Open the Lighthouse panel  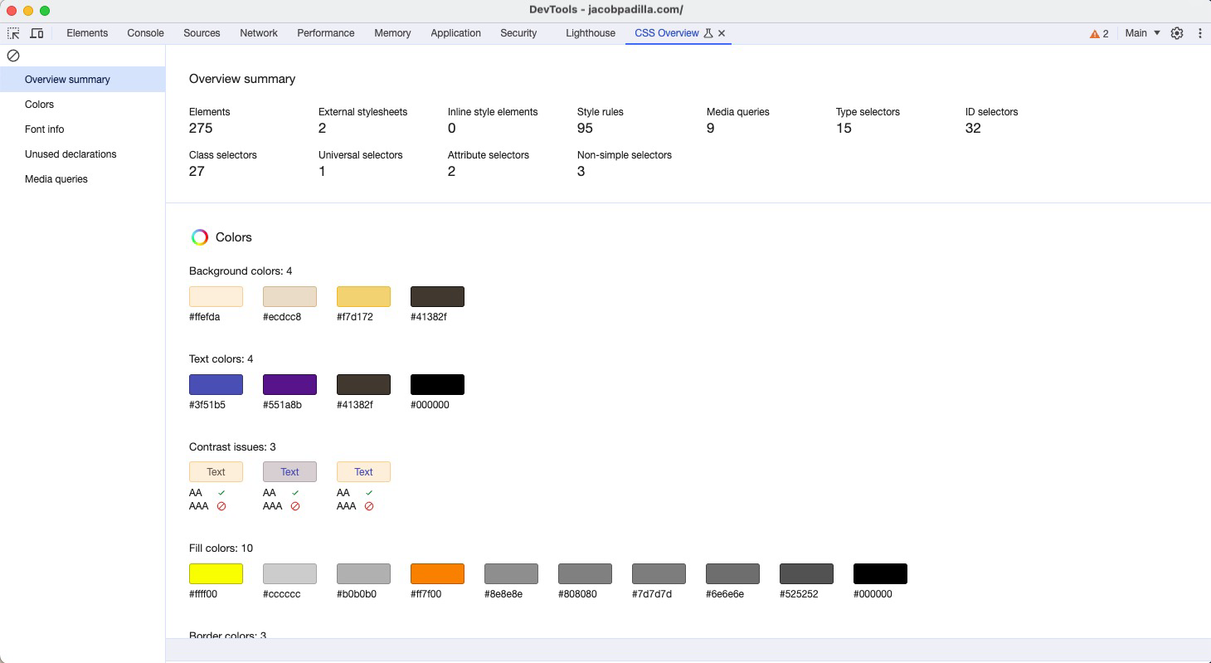tap(590, 33)
